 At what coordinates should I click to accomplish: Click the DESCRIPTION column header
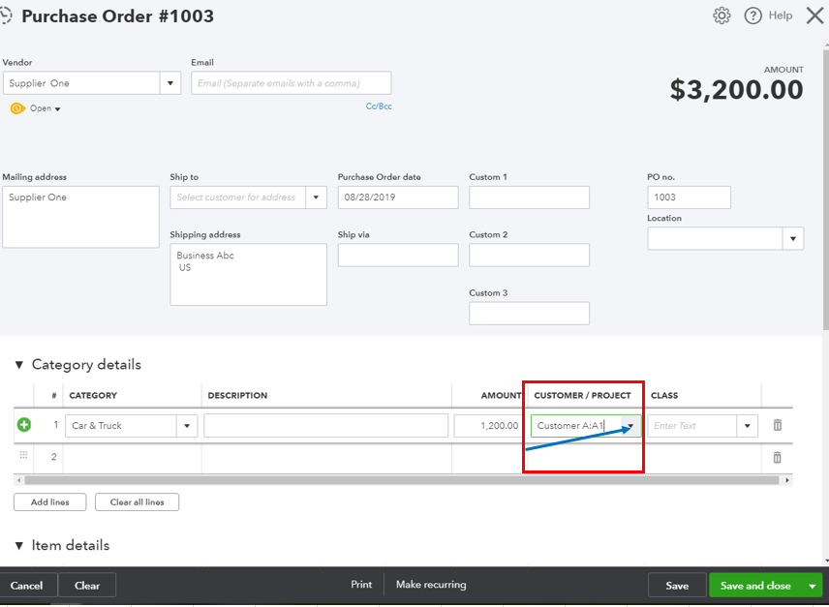(x=237, y=395)
